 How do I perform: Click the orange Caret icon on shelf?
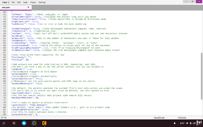coord(44,123)
